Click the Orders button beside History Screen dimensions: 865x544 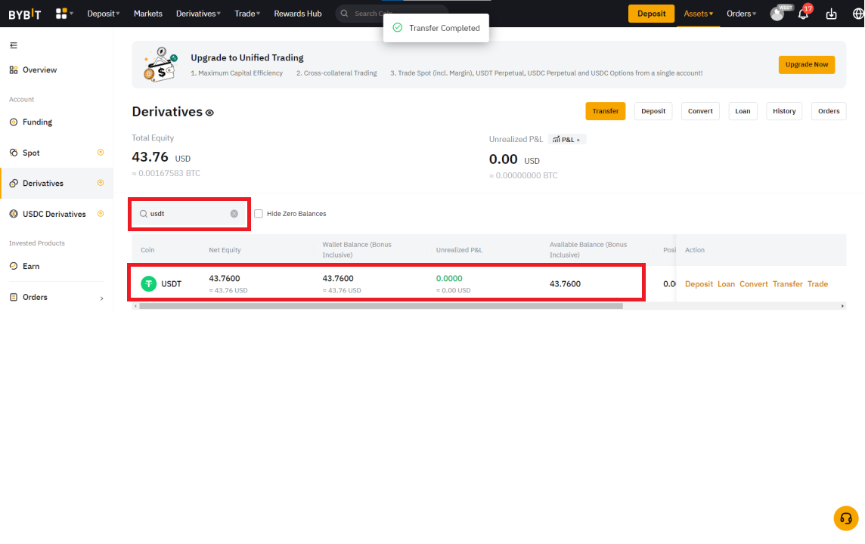coord(829,111)
